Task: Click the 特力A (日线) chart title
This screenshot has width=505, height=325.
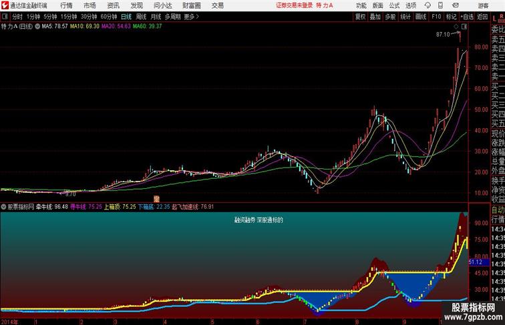Action: tap(17, 27)
